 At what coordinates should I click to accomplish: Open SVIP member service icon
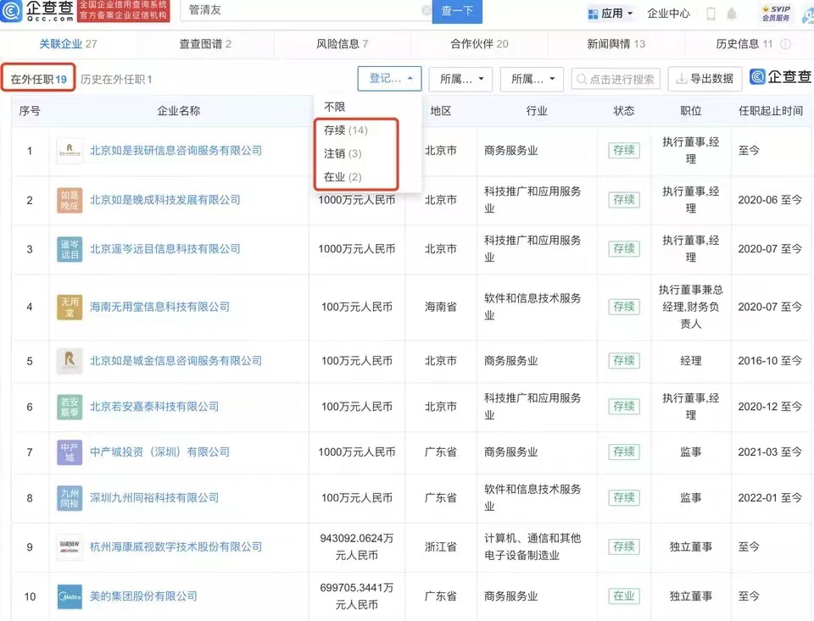(776, 14)
